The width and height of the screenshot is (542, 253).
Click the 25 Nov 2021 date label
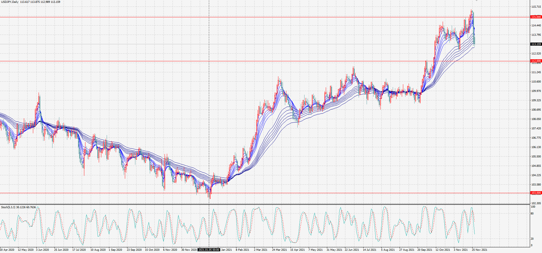point(479,250)
